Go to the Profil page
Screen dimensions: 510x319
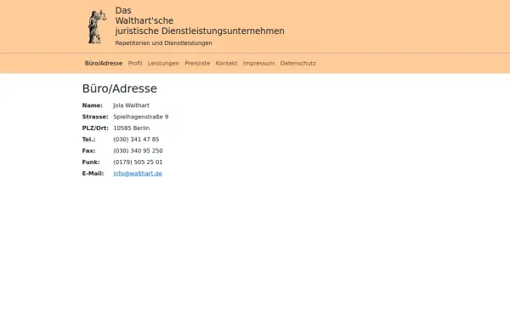click(135, 63)
